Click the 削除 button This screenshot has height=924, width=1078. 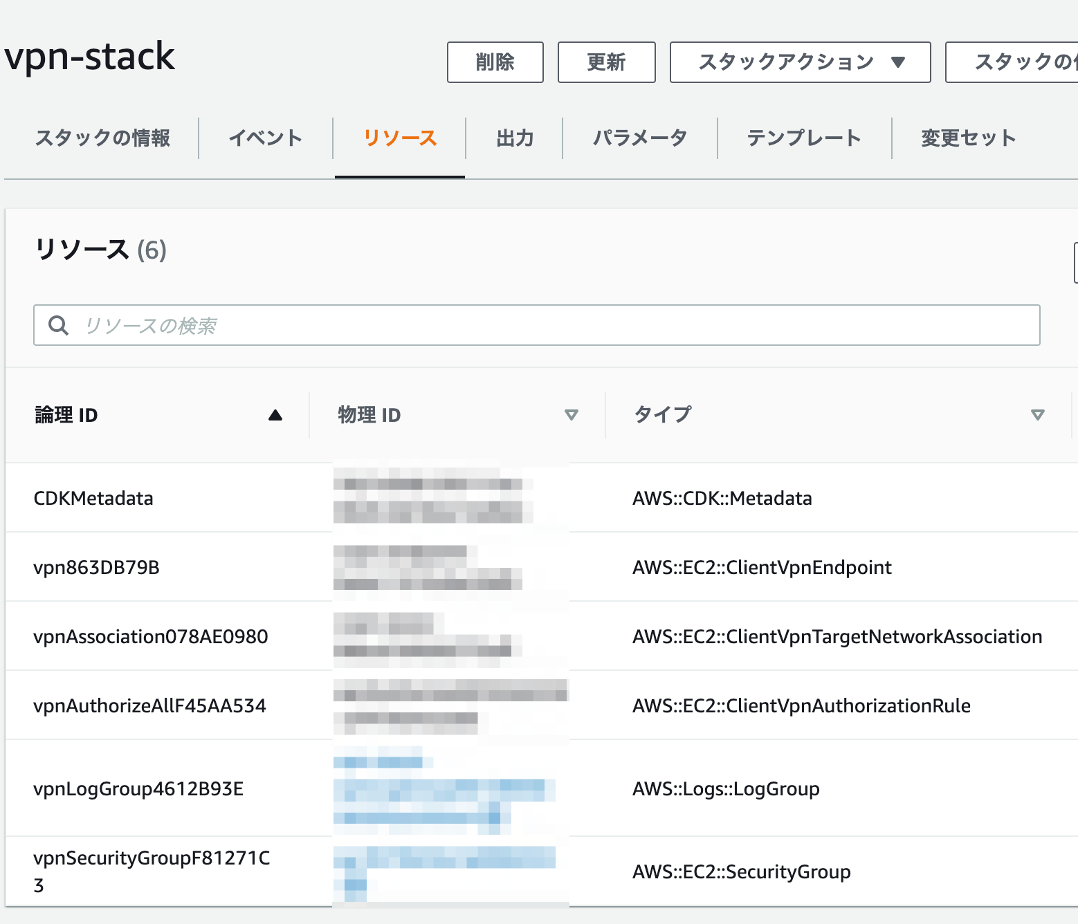(495, 62)
